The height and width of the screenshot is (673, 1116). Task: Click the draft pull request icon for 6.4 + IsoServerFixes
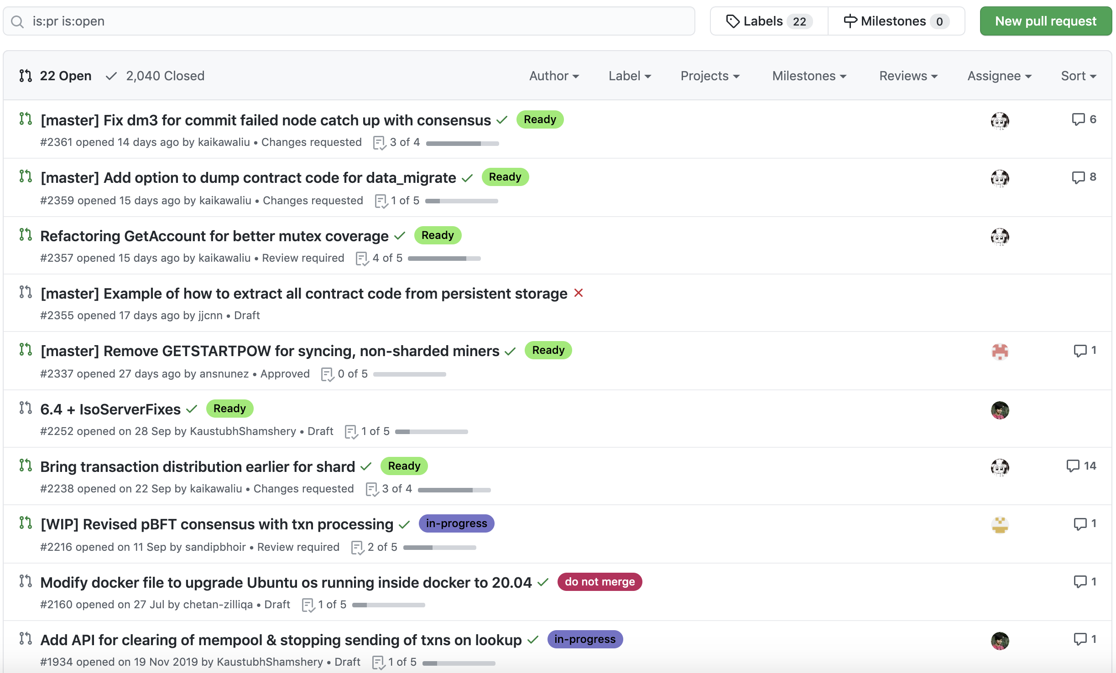pyautogui.click(x=26, y=408)
